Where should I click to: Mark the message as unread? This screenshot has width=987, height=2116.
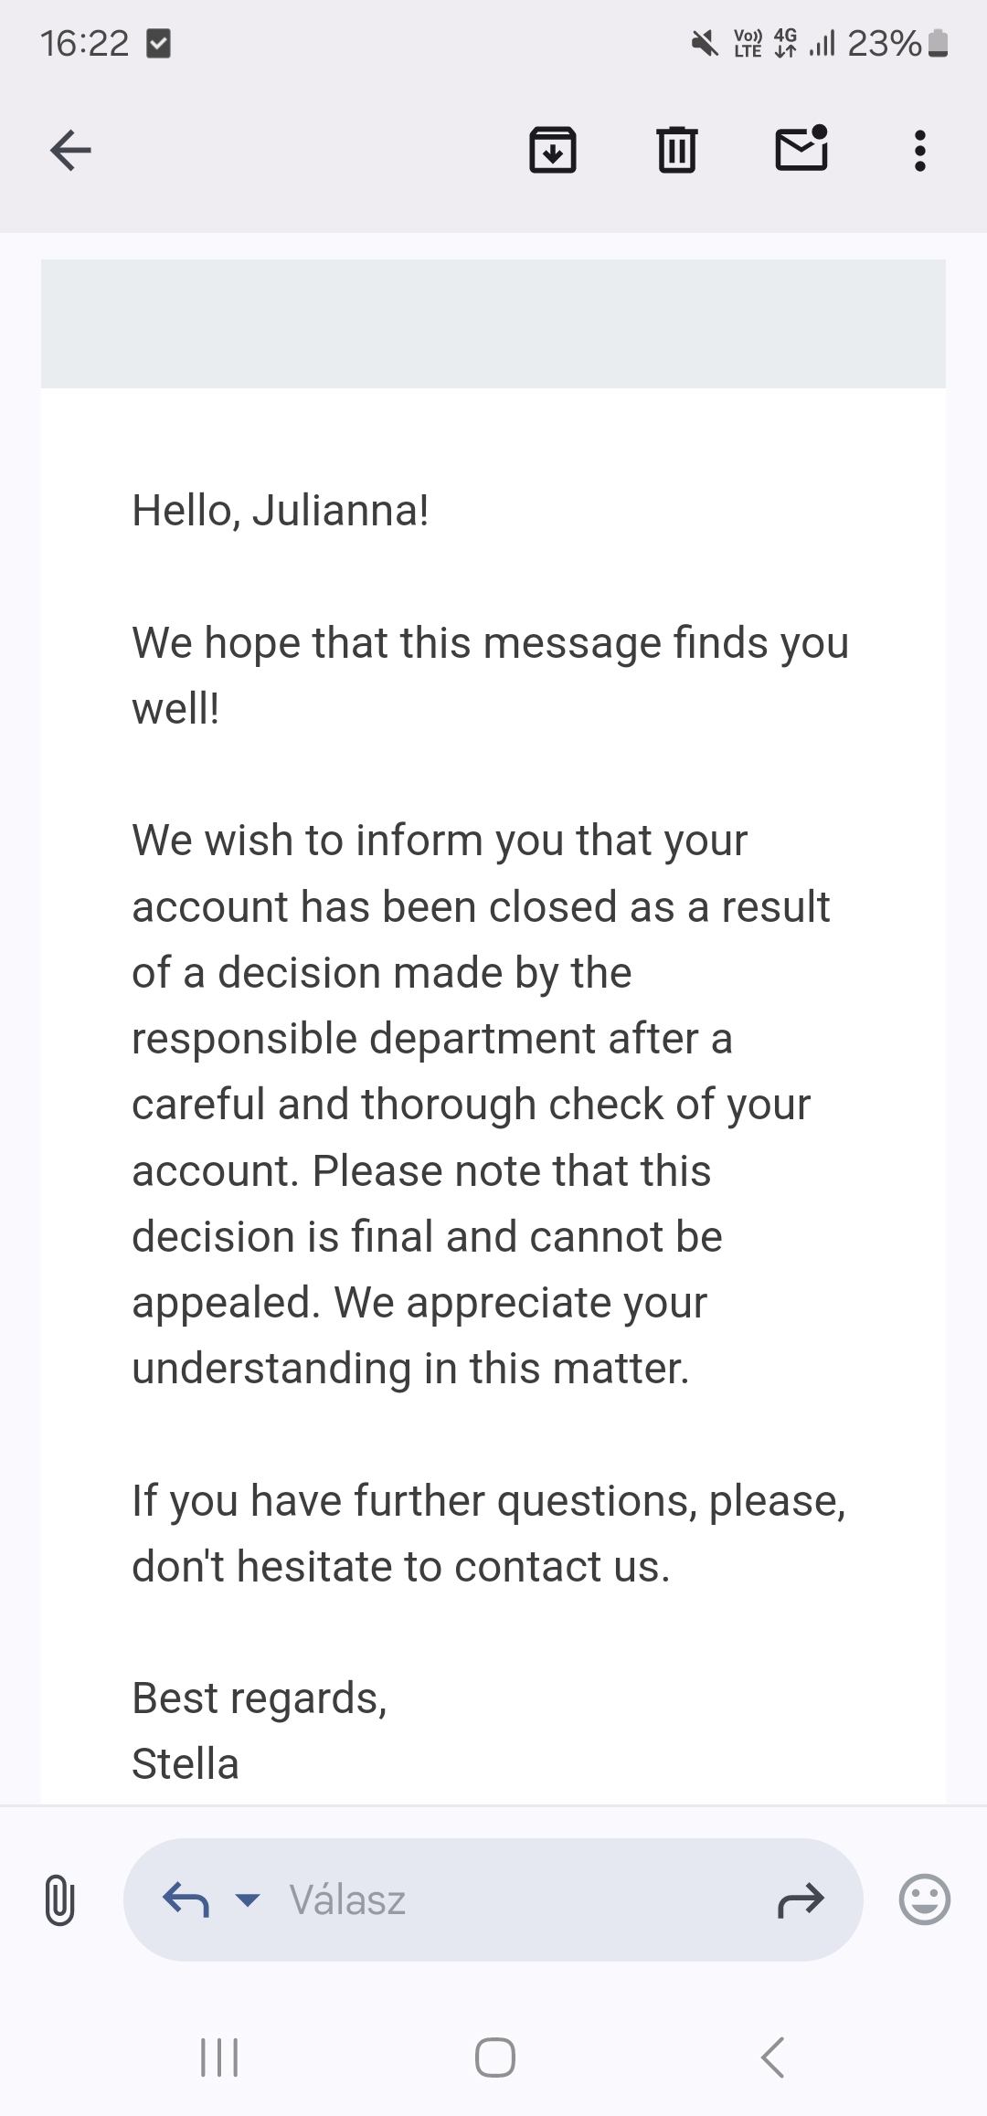pos(801,149)
